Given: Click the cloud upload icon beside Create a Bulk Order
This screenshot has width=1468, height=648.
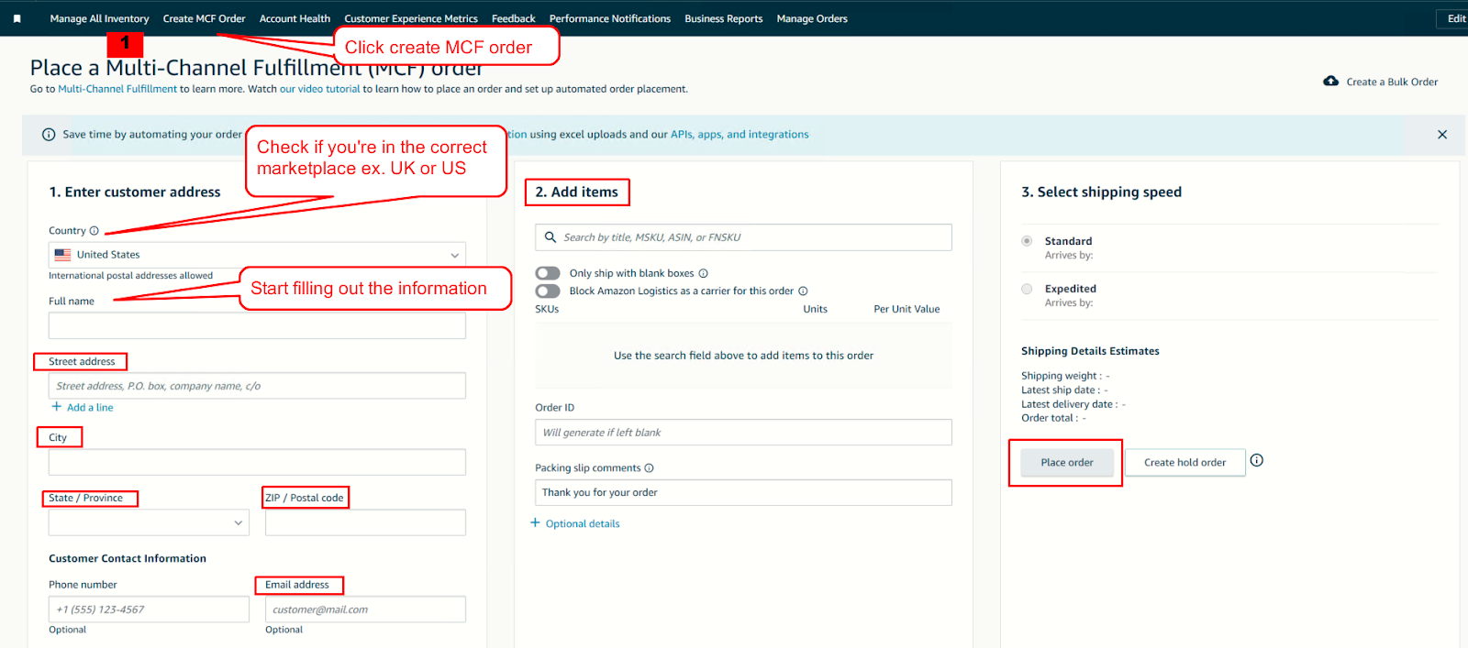Looking at the screenshot, I should (1330, 82).
